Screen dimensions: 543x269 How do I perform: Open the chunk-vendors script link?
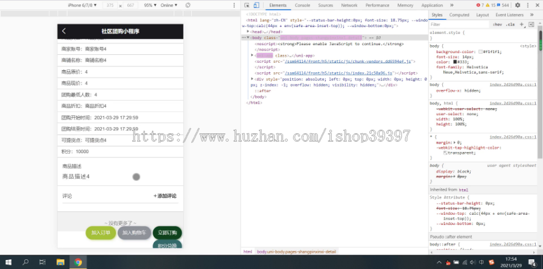point(348,62)
